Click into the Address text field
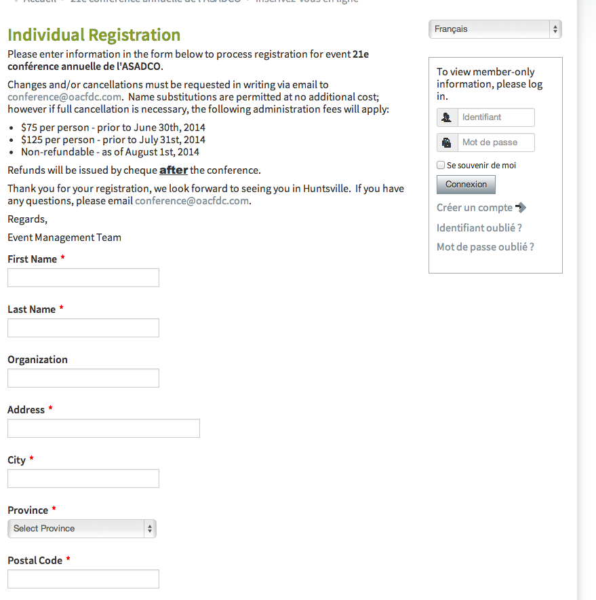 104,428
